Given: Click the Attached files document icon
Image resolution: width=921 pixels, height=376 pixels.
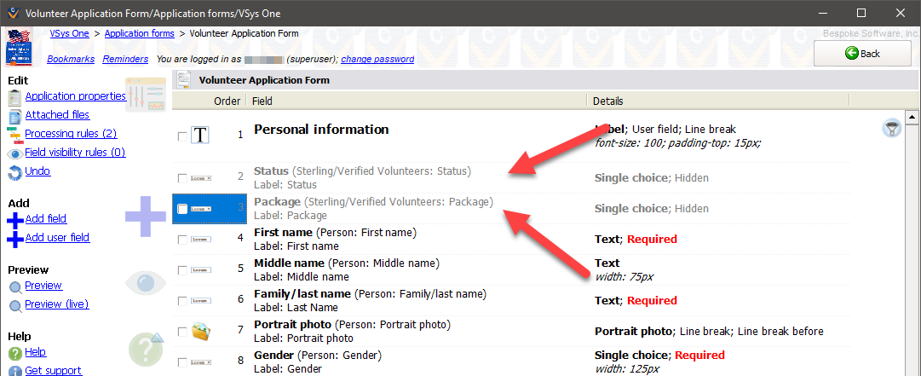Looking at the screenshot, I should click(x=14, y=115).
